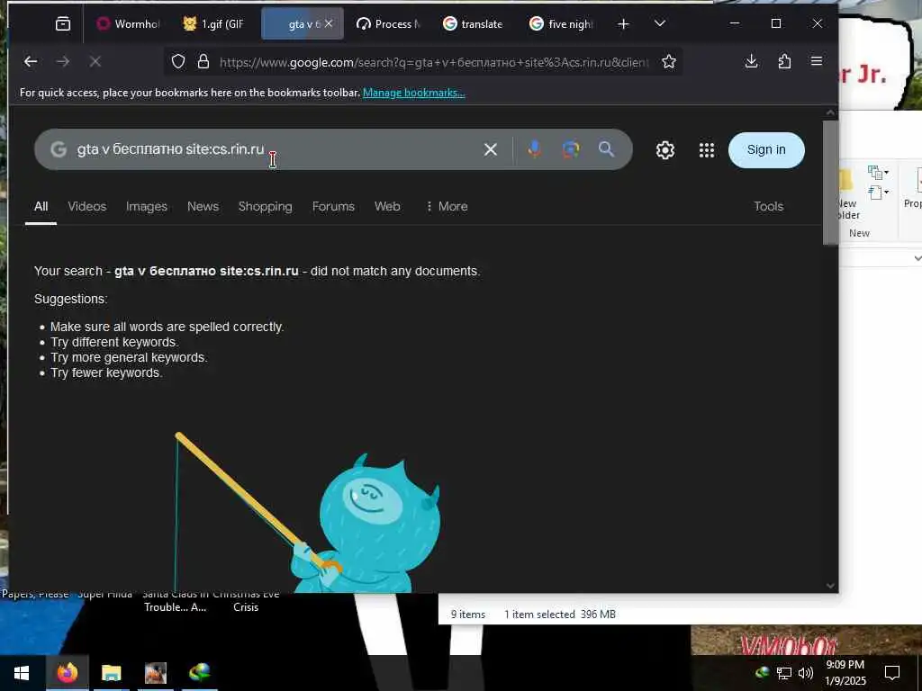Open the photo thumbnail taskbar app

(156, 673)
